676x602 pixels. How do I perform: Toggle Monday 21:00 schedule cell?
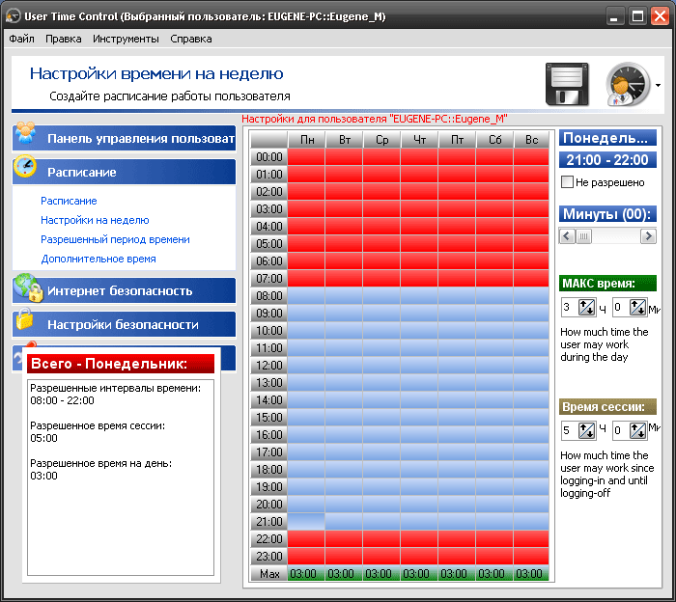[x=307, y=521]
